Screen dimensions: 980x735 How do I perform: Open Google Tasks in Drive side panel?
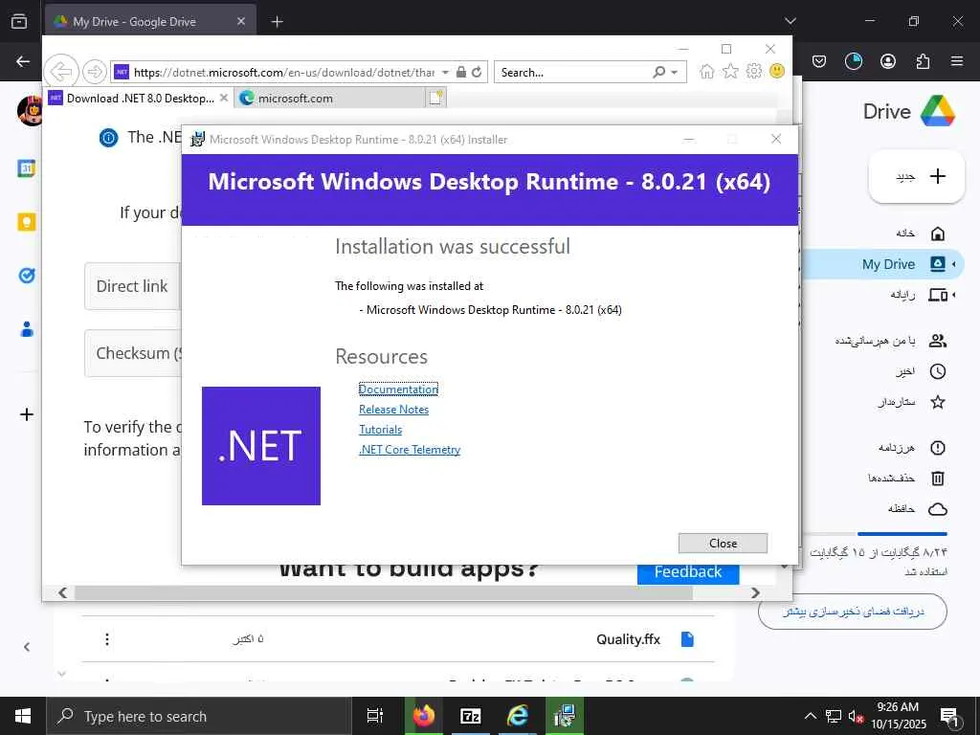pos(26,275)
